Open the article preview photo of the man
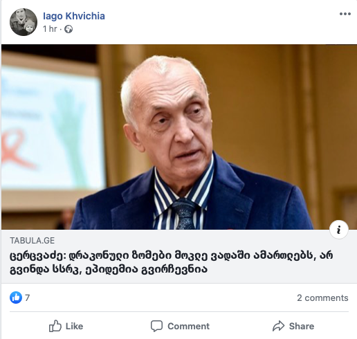Image resolution: width=357 pixels, height=339 pixels. click(x=179, y=137)
